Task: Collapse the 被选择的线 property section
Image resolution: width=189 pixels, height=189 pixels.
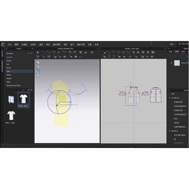Action: tap(170, 98)
